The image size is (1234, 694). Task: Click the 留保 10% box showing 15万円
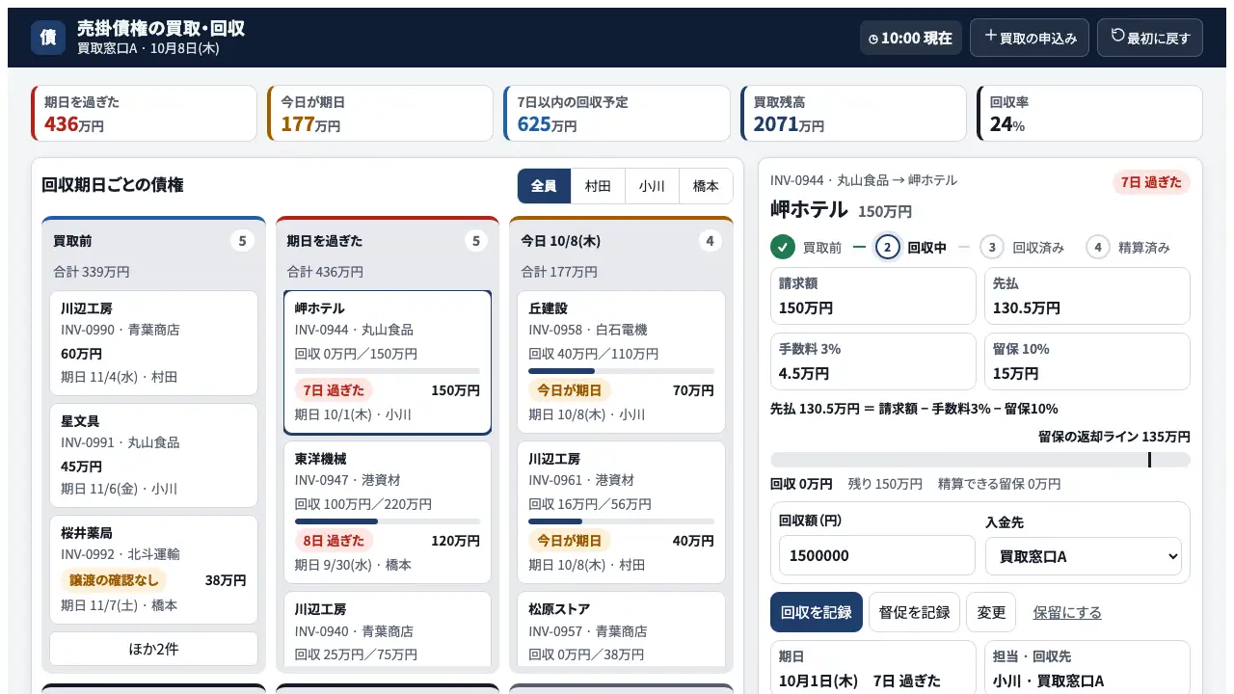[1087, 360]
